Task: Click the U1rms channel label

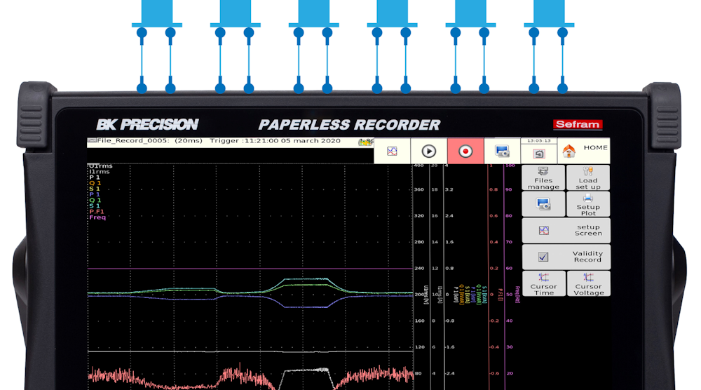Action: tap(100, 166)
